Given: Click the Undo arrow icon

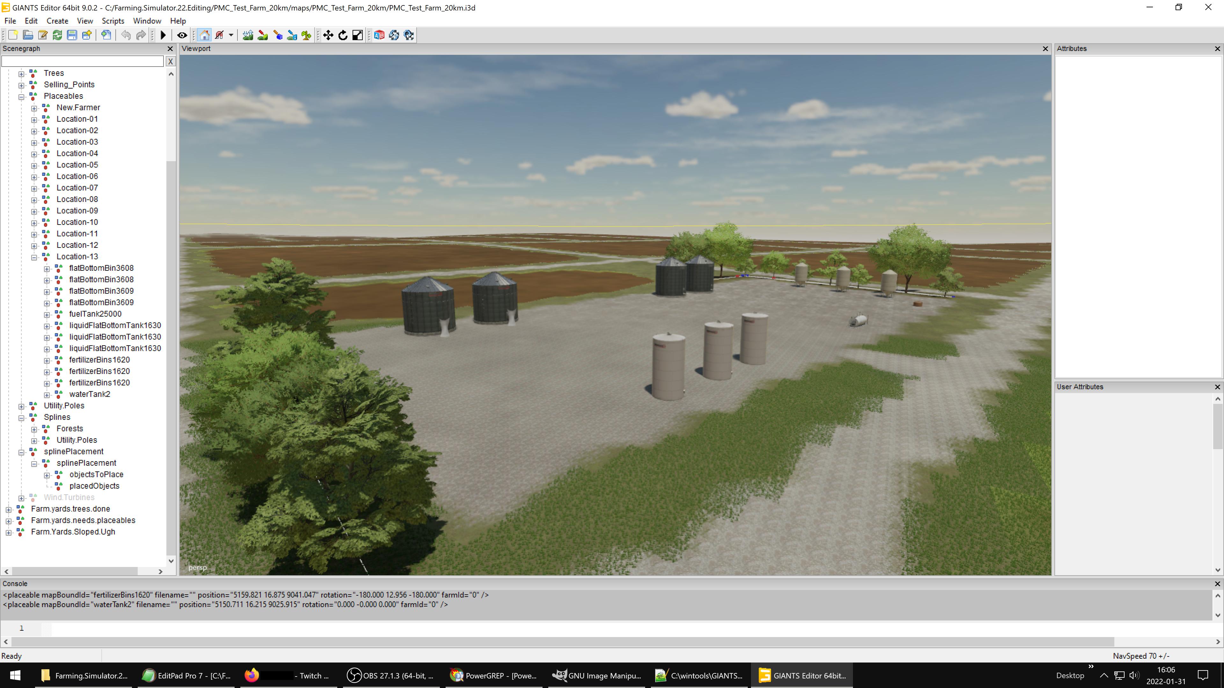Looking at the screenshot, I should pos(126,35).
